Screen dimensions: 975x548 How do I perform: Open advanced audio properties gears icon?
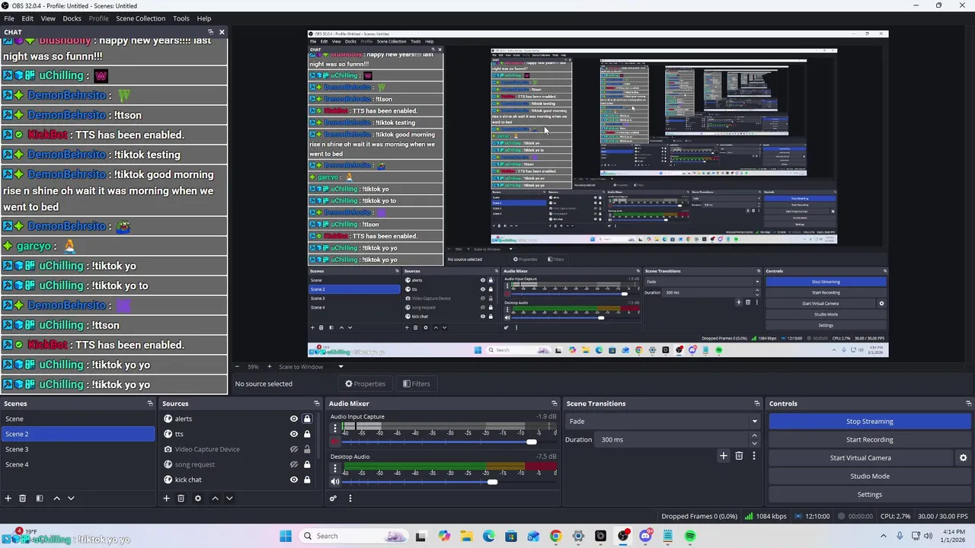tap(333, 499)
